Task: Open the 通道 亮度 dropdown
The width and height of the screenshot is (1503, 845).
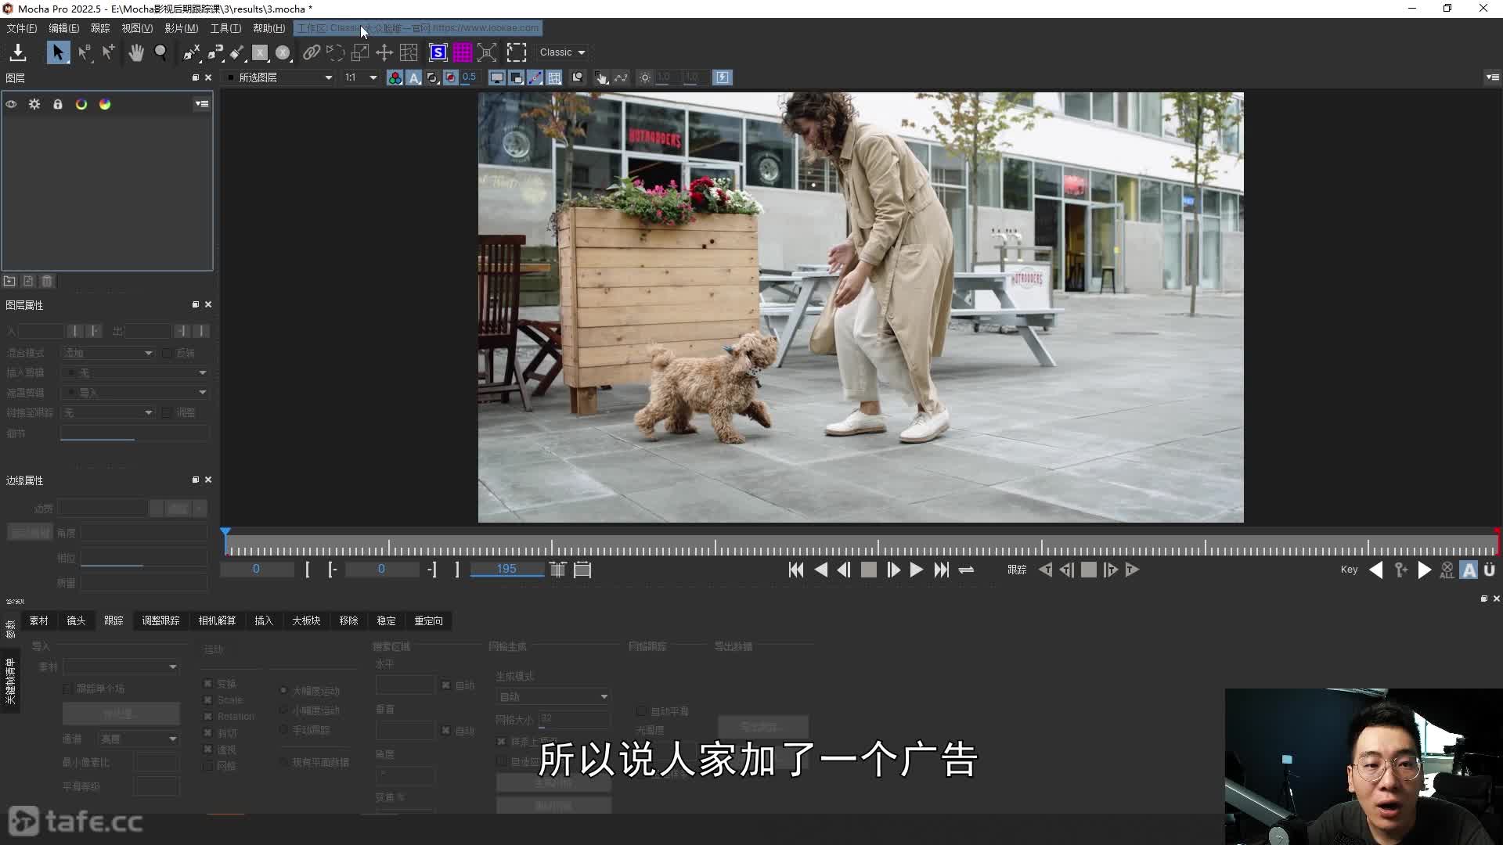Action: [139, 739]
